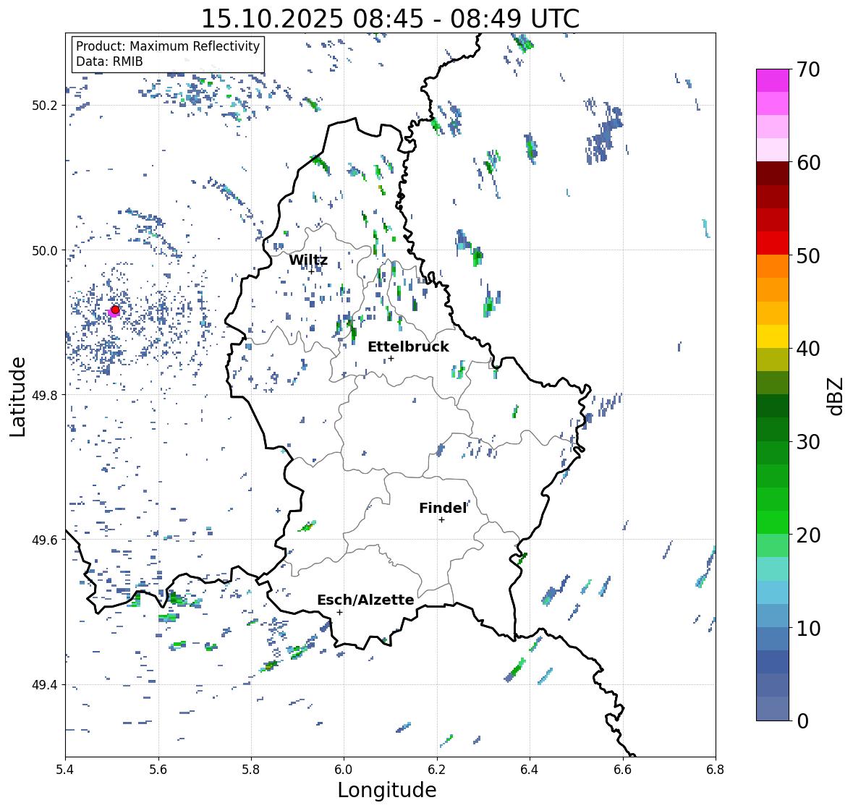This screenshot has width=853, height=808.
Task: Click the red radar site dot
Action: point(115,310)
